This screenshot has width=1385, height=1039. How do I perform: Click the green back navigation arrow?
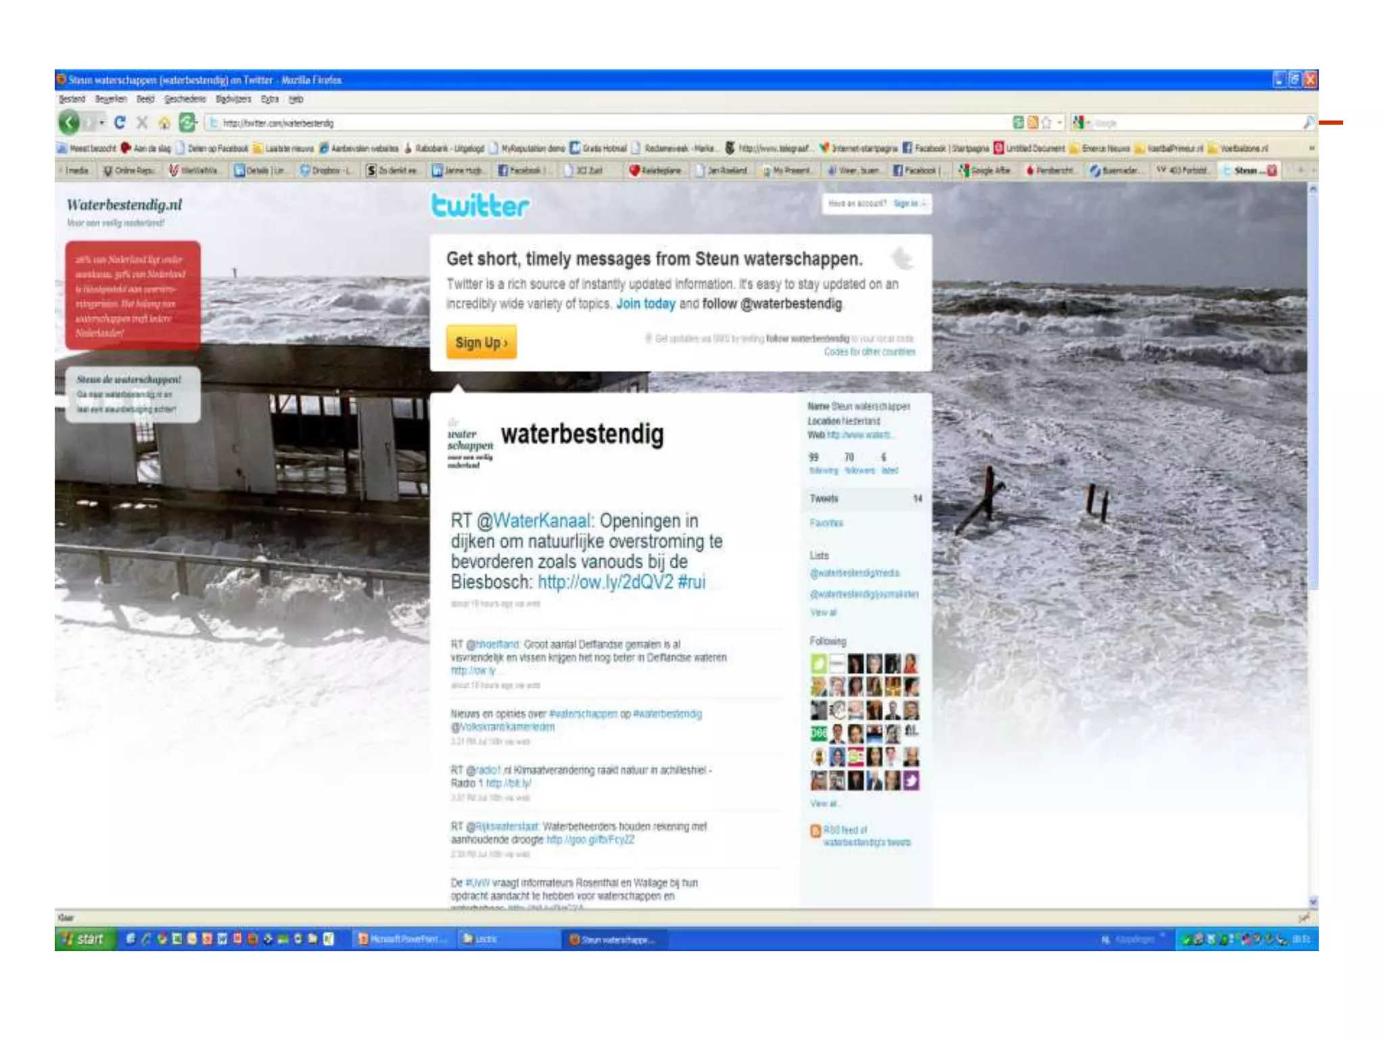[69, 122]
